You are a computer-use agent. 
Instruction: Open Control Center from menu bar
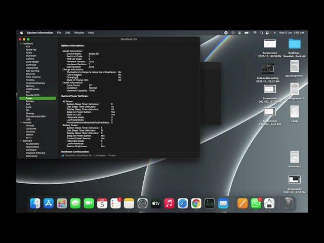[x=268, y=32]
